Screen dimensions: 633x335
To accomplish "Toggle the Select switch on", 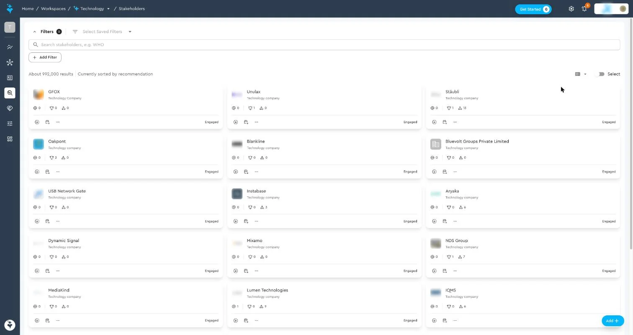I will tap(601, 74).
